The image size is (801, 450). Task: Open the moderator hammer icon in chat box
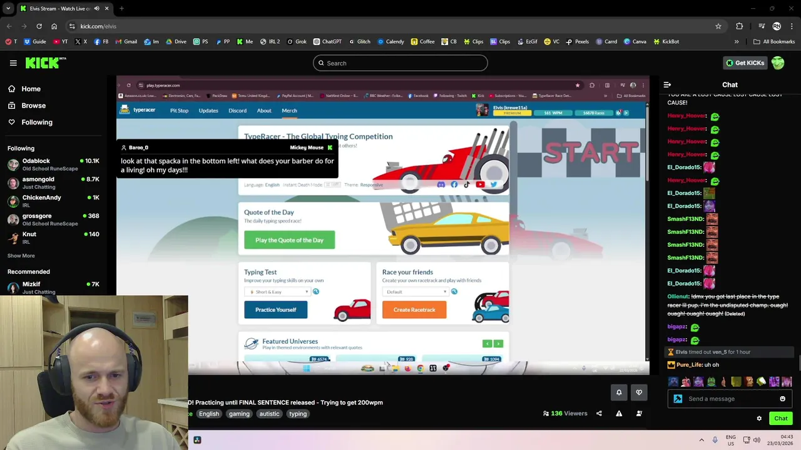tap(678, 399)
